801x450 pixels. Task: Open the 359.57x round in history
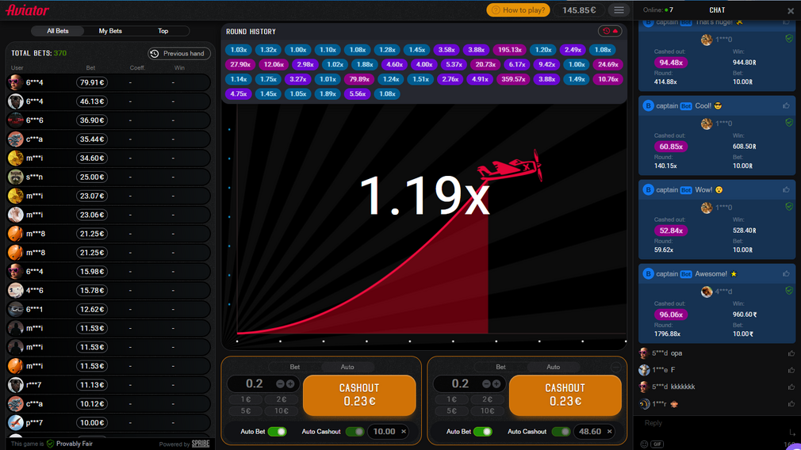coord(513,79)
